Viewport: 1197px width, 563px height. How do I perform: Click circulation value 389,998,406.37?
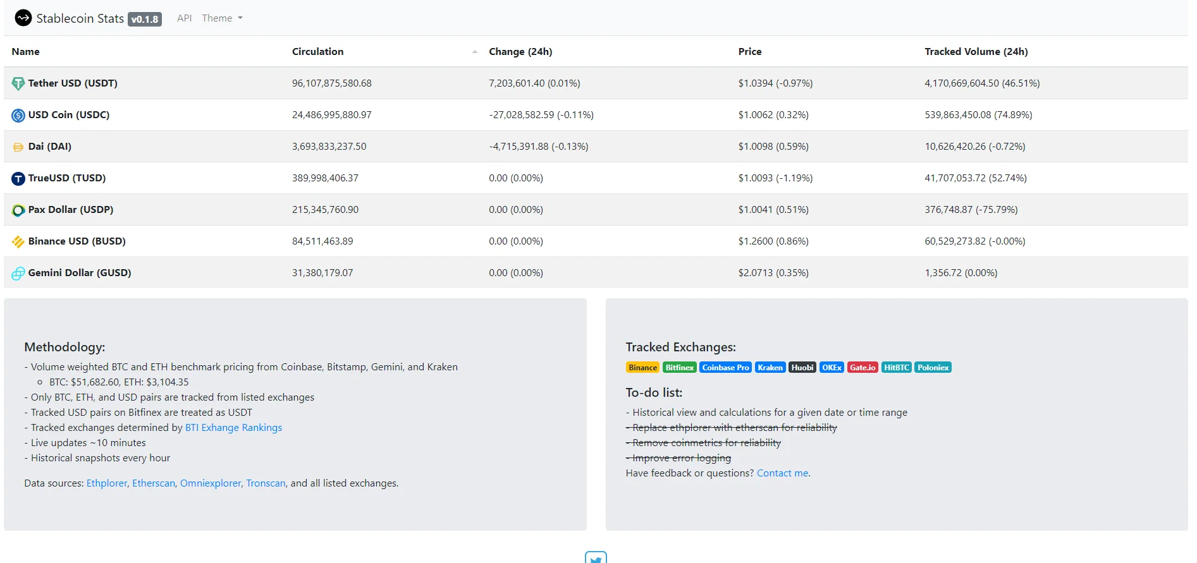(325, 178)
